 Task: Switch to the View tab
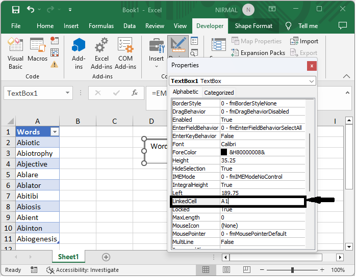click(180, 26)
